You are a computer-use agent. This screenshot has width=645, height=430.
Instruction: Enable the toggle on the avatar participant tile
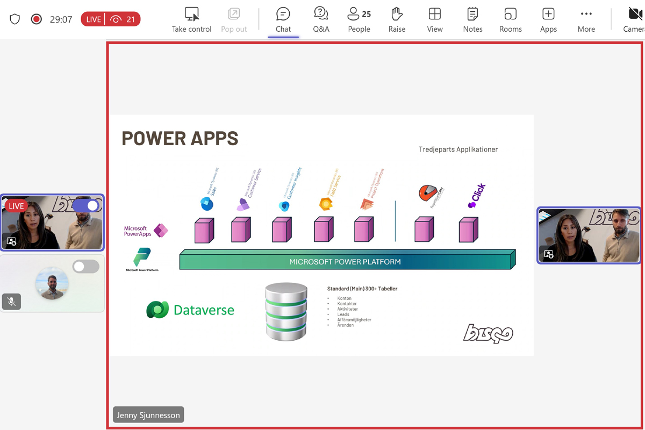86,266
